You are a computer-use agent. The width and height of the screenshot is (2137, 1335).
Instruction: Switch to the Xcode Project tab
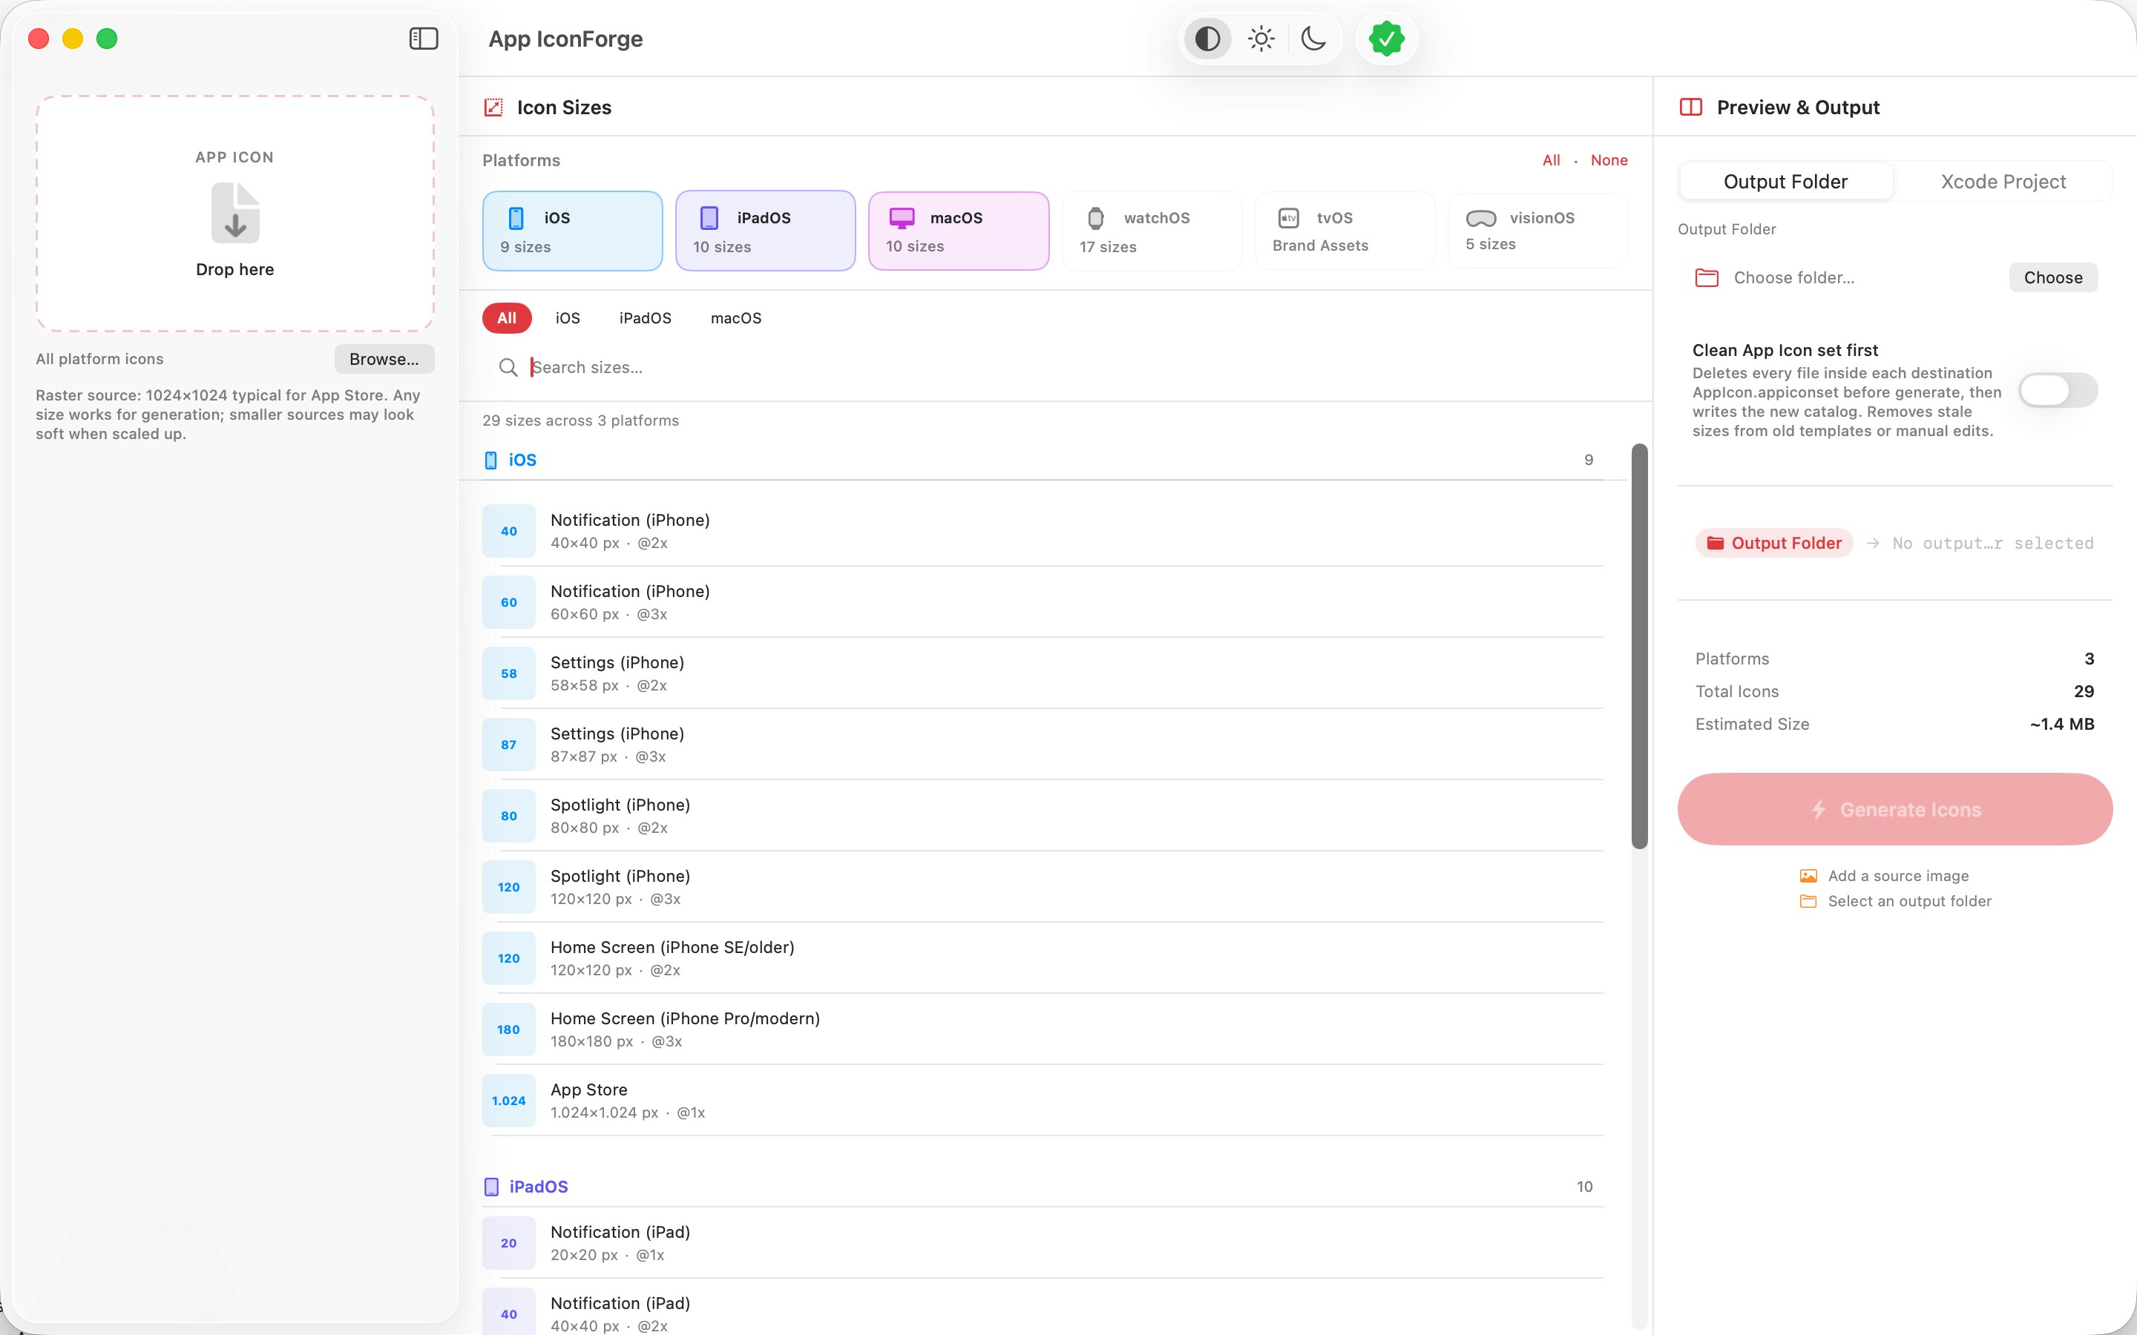(x=2003, y=182)
